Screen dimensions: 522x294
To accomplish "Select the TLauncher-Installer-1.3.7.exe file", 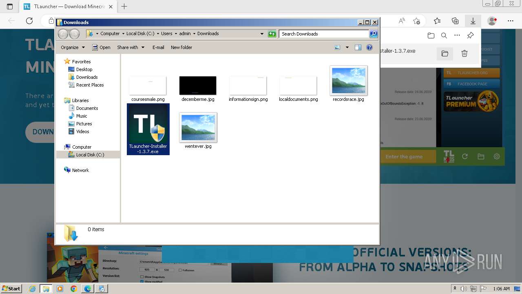I will point(148,129).
